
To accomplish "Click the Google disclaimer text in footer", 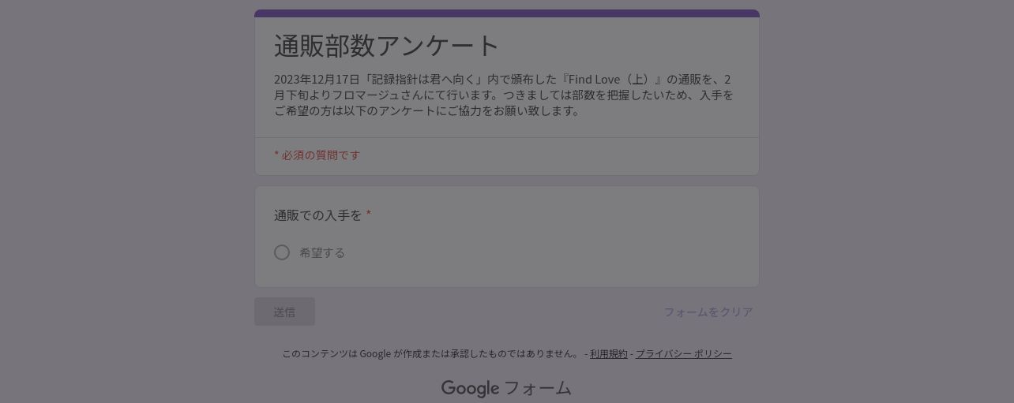I will coord(432,353).
